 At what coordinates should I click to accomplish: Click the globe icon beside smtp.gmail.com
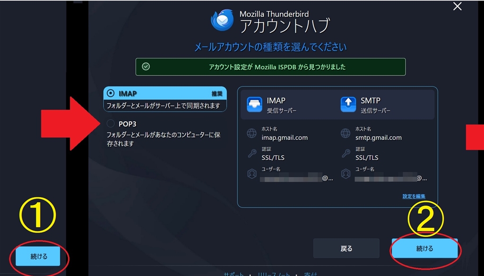(x=346, y=134)
